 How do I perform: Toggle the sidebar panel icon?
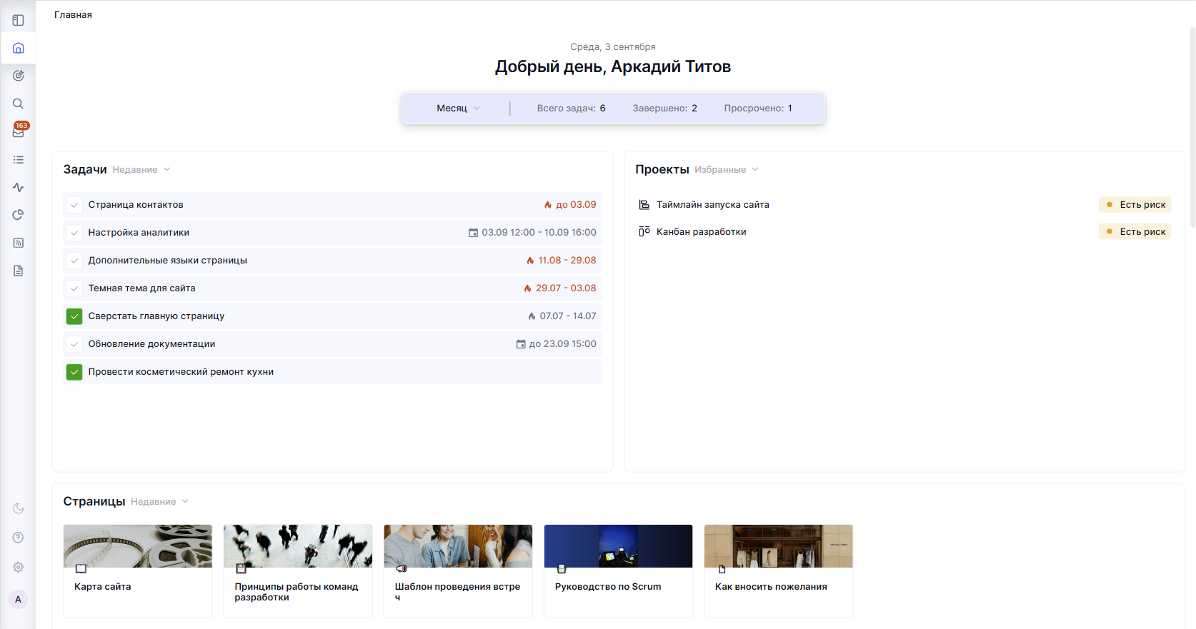19,20
